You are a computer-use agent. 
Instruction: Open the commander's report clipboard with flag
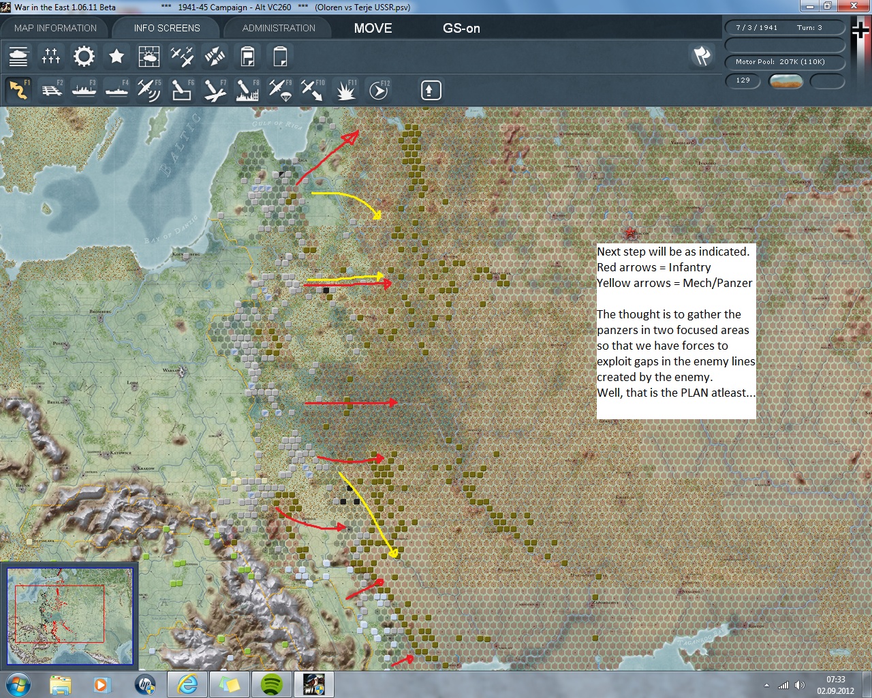(247, 56)
